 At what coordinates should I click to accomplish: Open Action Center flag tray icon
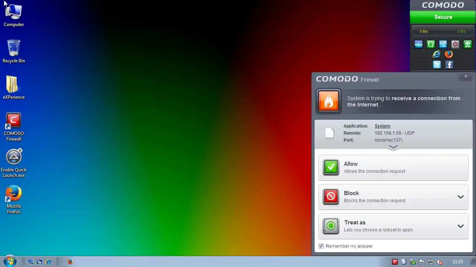coord(422,262)
